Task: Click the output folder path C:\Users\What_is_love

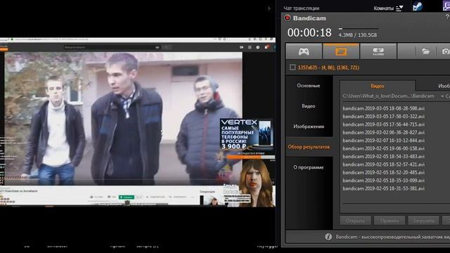Action: tap(388, 96)
